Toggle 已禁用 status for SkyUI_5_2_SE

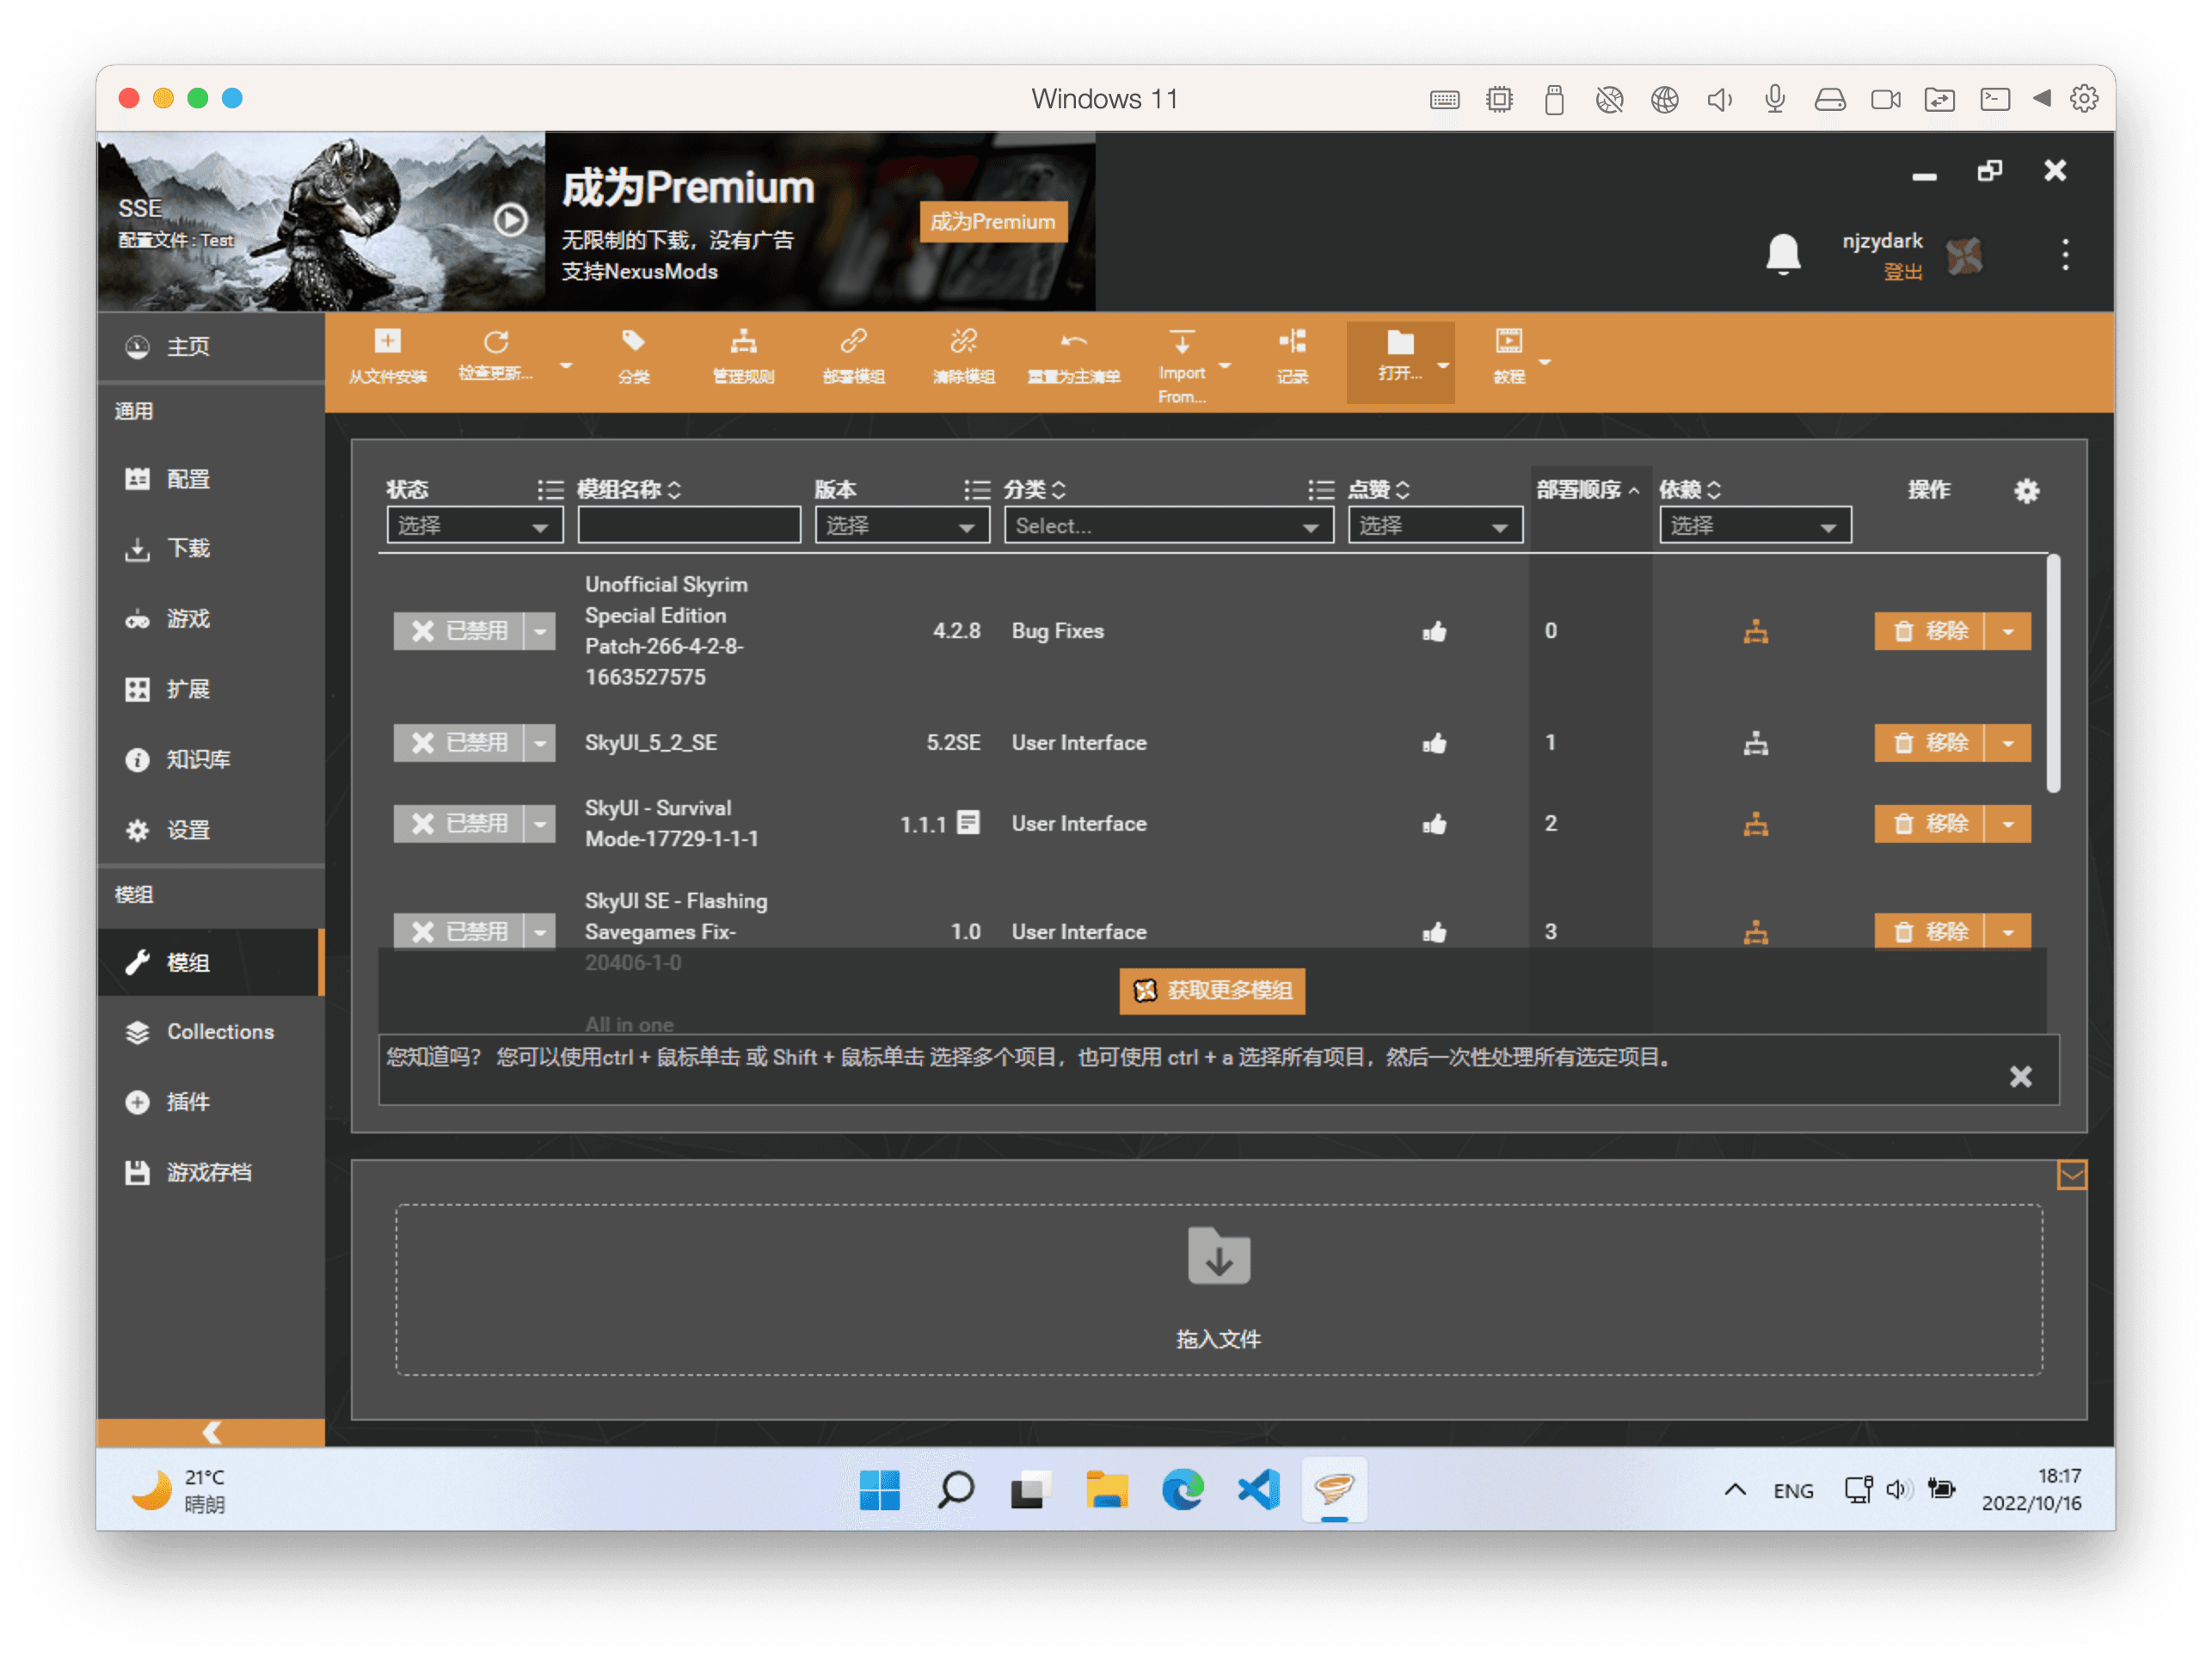click(x=458, y=743)
